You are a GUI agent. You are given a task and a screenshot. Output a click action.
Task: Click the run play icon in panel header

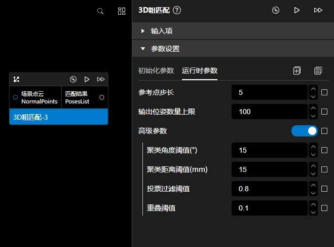[297, 10]
